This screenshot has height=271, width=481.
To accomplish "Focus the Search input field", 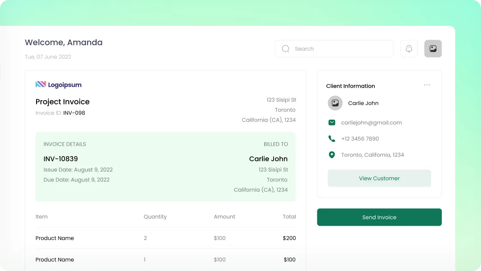I will tap(339, 49).
